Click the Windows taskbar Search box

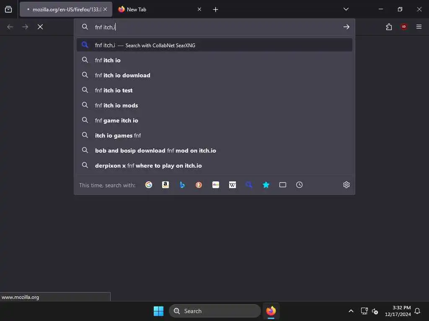click(215, 311)
